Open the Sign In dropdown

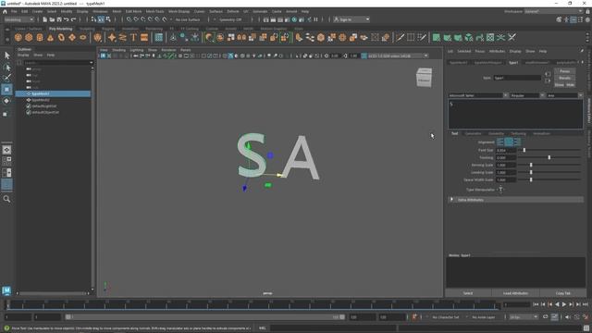pyautogui.click(x=351, y=19)
